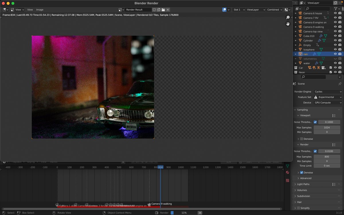This screenshot has height=215, width=344.
Task: Open image folder icon beside Render Result
Action: [163, 10]
